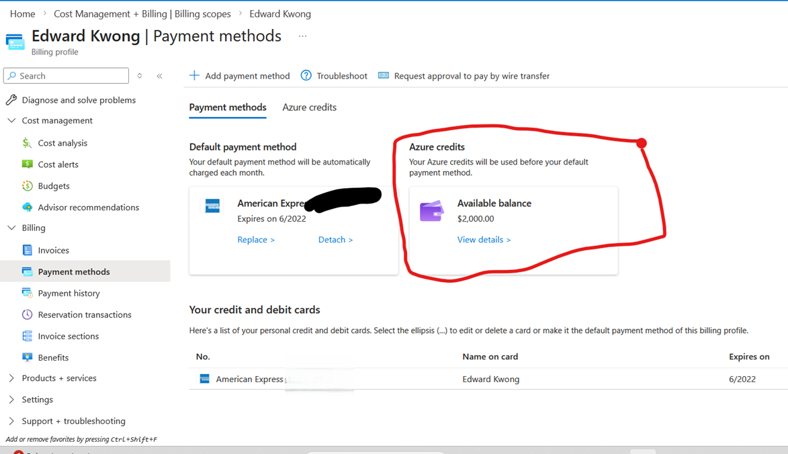Click the Replace link

coord(256,240)
